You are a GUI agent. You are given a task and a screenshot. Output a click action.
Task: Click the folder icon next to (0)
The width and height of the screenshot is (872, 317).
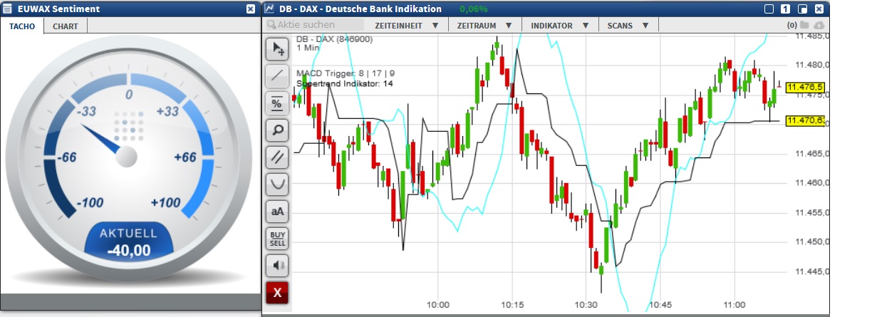click(x=804, y=25)
